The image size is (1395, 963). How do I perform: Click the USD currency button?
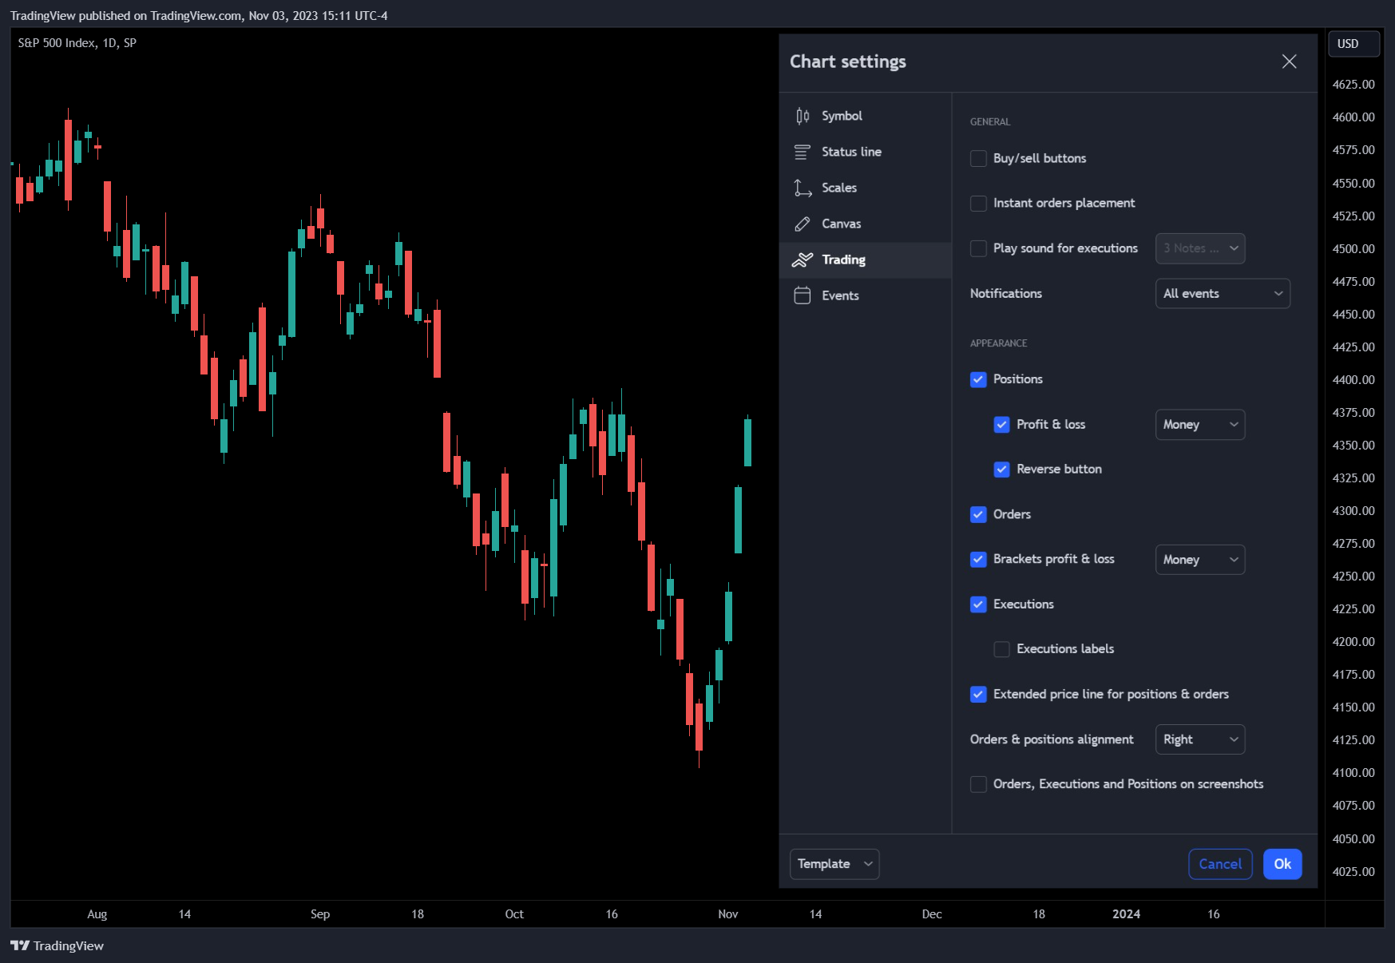click(x=1354, y=44)
